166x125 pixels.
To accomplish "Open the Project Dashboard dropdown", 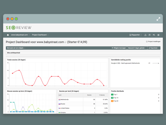I will [40, 35].
